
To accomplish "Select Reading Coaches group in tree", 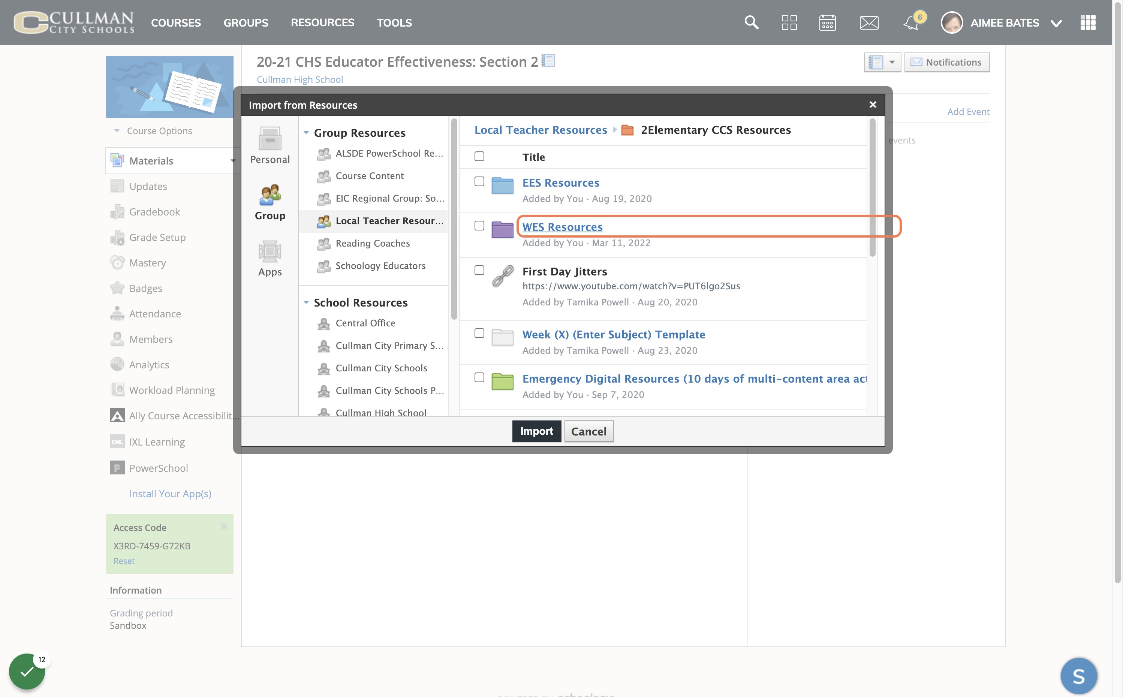I will 373,244.
